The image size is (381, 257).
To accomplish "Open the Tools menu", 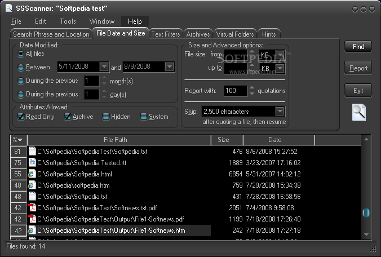I will click(x=68, y=21).
